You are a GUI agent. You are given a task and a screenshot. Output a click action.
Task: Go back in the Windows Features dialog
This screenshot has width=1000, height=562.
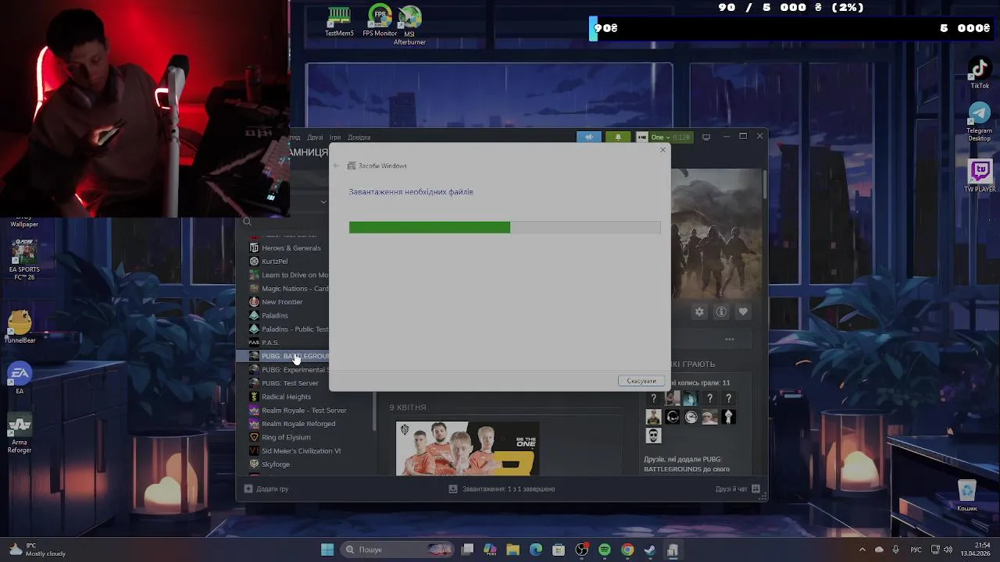(x=337, y=165)
